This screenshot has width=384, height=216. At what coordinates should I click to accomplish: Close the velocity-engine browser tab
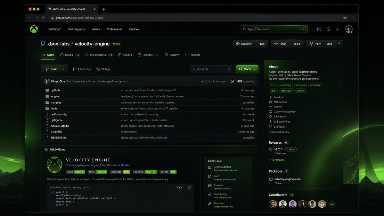point(94,9)
